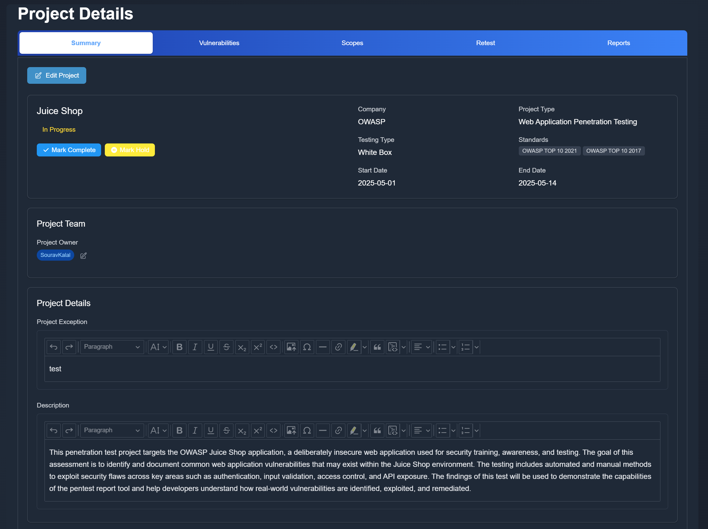
Task: Click the Mark Complete button
Action: pyautogui.click(x=69, y=150)
